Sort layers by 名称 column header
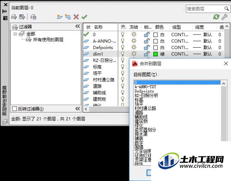Screen dimensions: 231x181 (98, 27)
